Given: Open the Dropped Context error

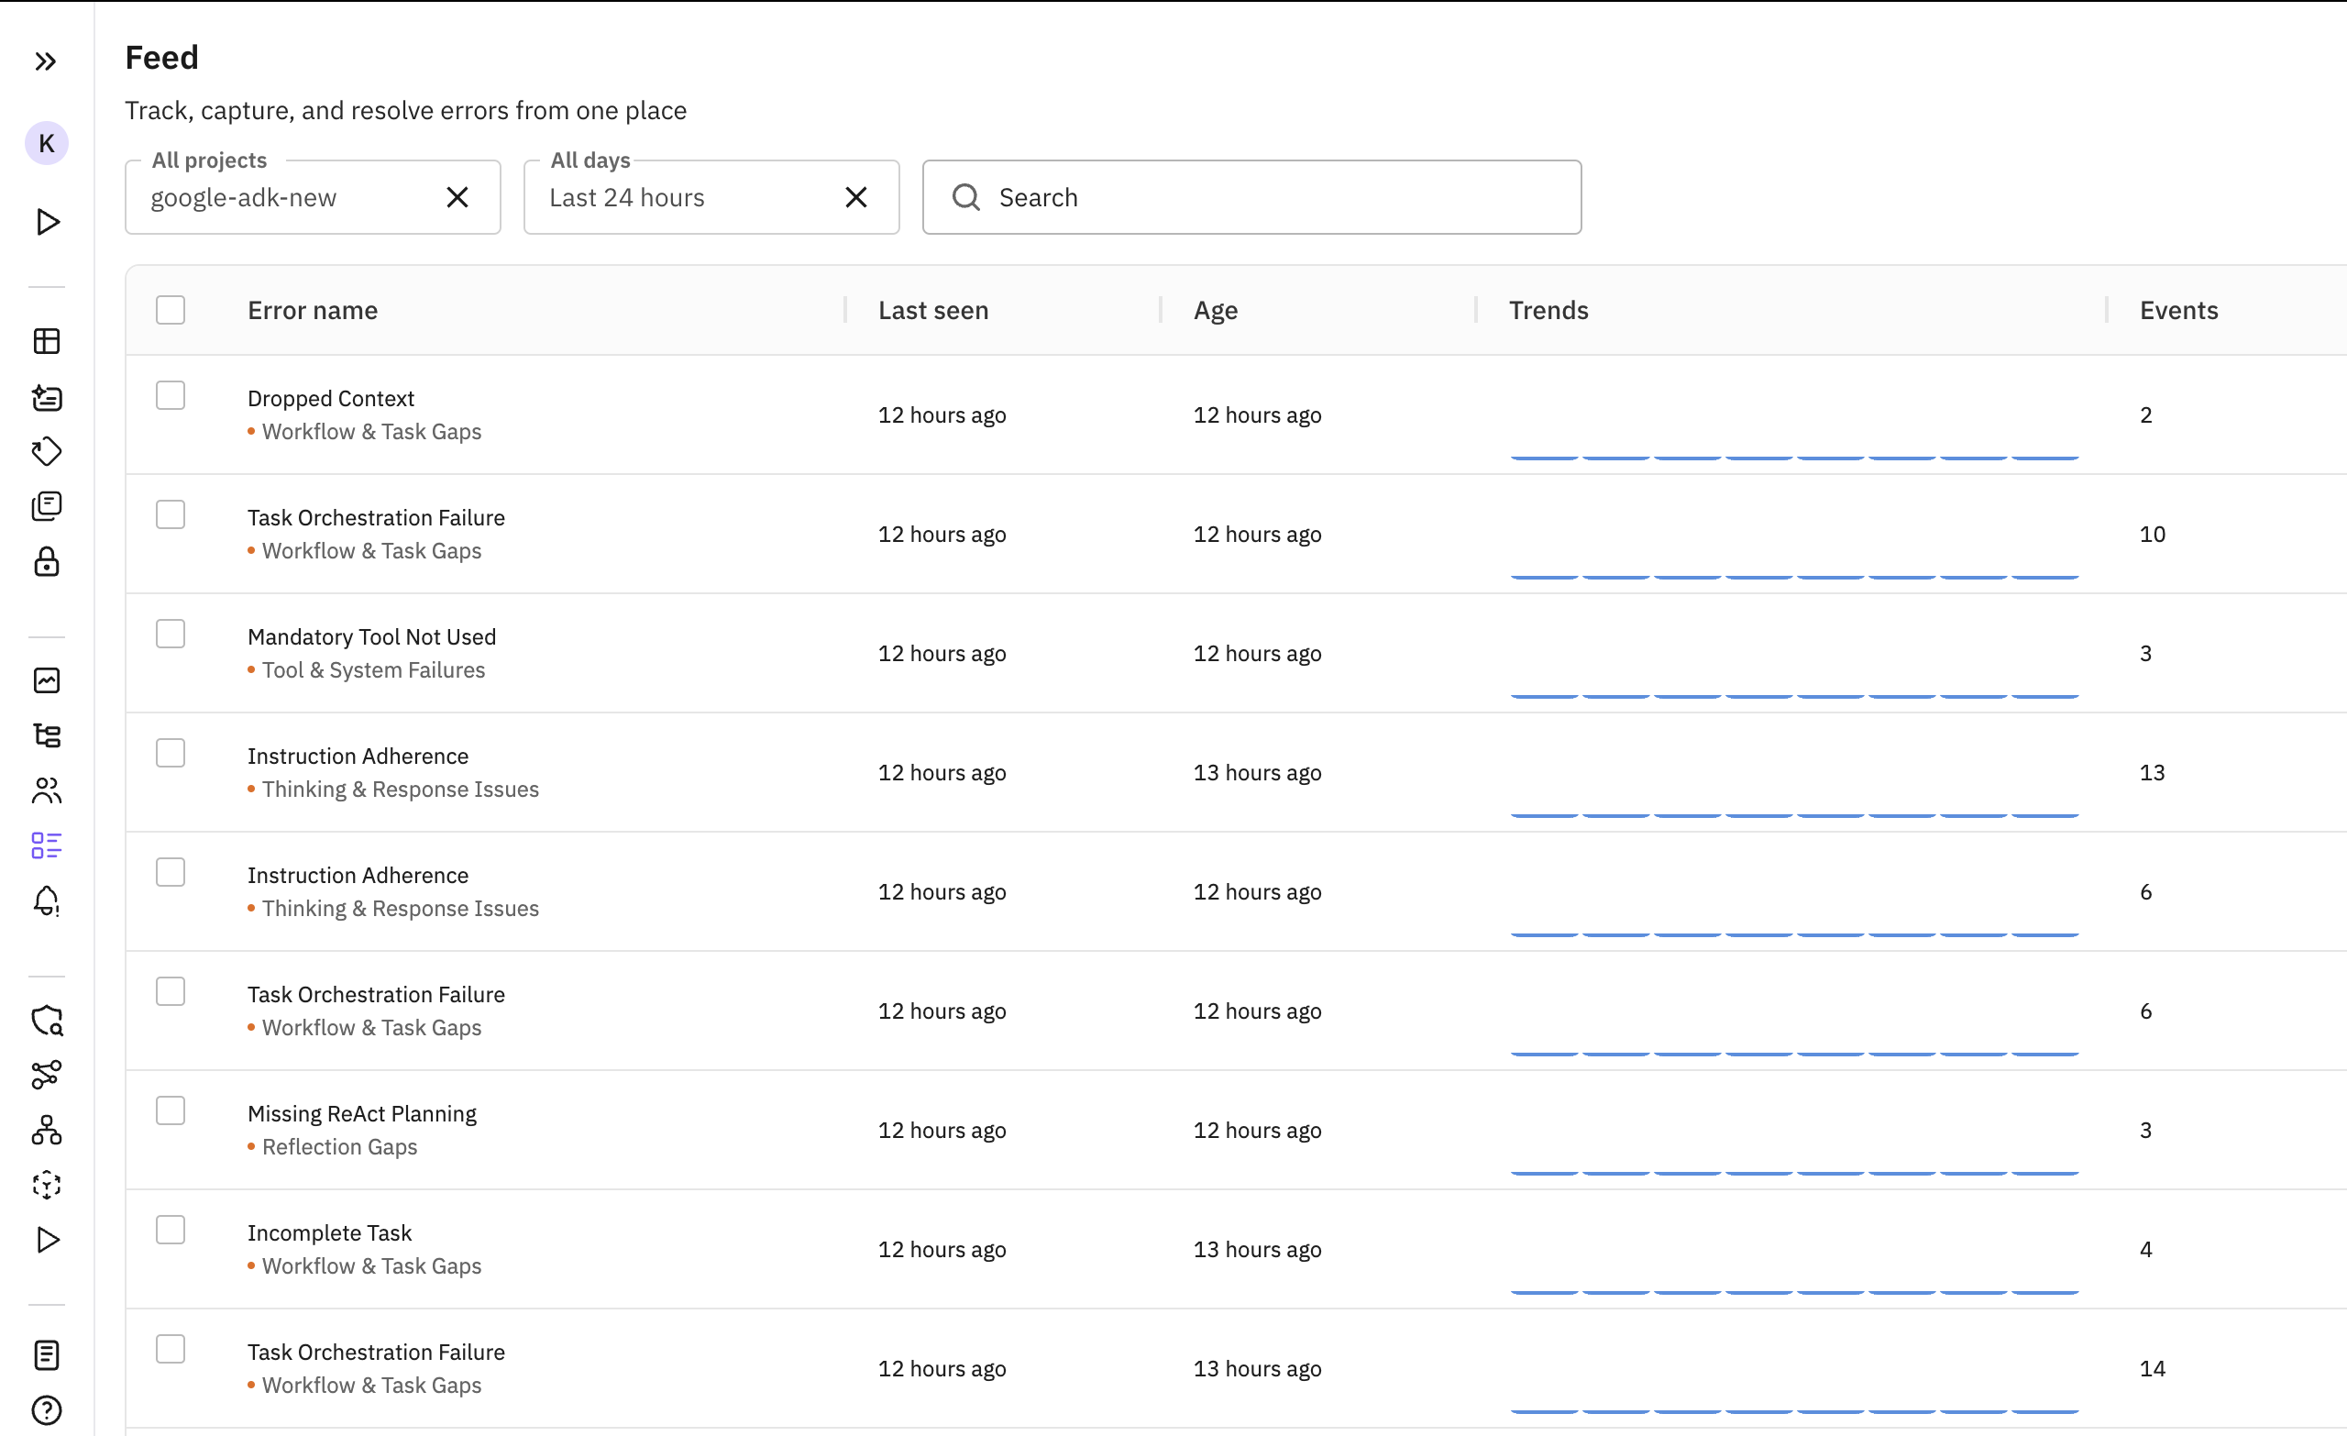Looking at the screenshot, I should [x=331, y=398].
